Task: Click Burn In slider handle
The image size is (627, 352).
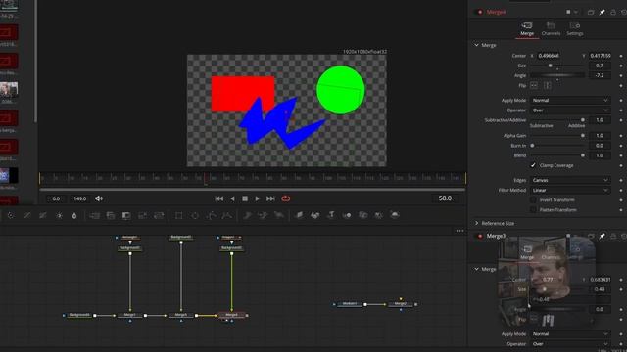Action: pyautogui.click(x=532, y=146)
